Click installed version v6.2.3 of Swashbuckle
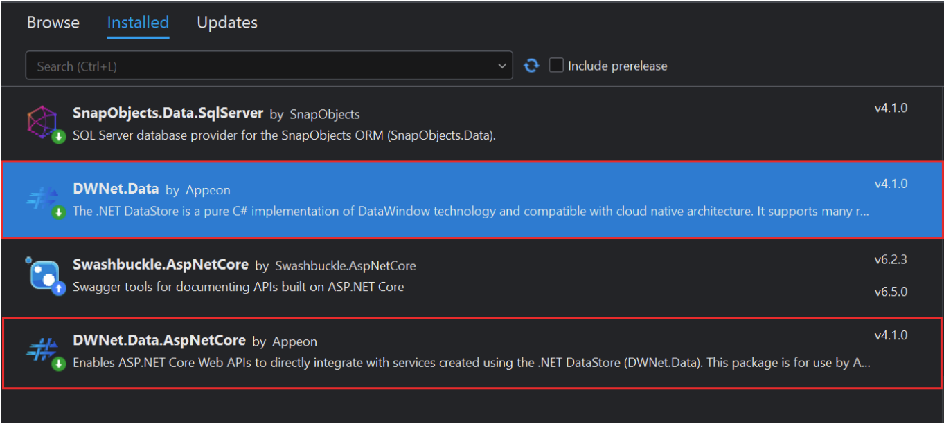The height and width of the screenshot is (423, 944). [x=891, y=260]
